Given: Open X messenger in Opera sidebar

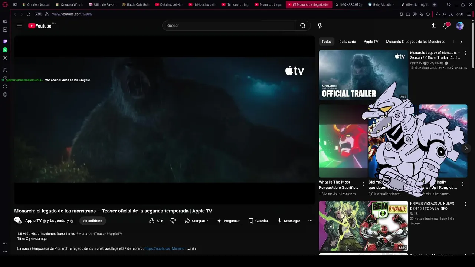Looking at the screenshot, I should tap(5, 58).
